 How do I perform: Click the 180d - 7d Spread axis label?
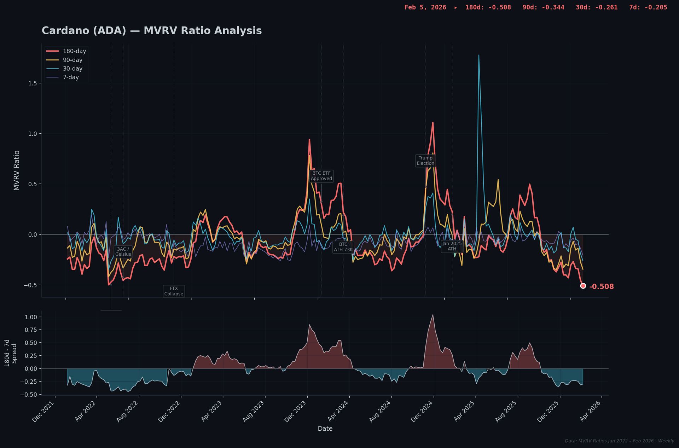11,353
